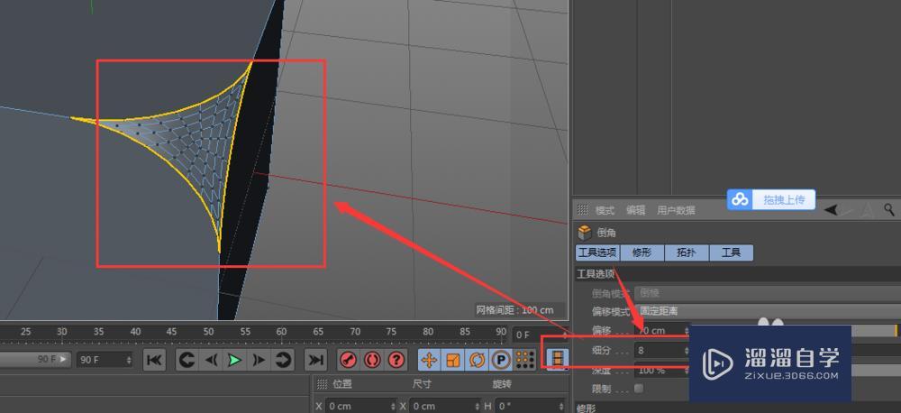
Task: Switch to the 拓扑 tab
Action: pos(686,252)
